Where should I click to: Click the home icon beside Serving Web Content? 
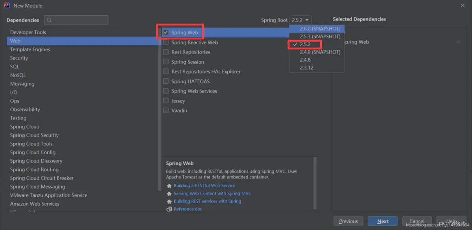169,194
